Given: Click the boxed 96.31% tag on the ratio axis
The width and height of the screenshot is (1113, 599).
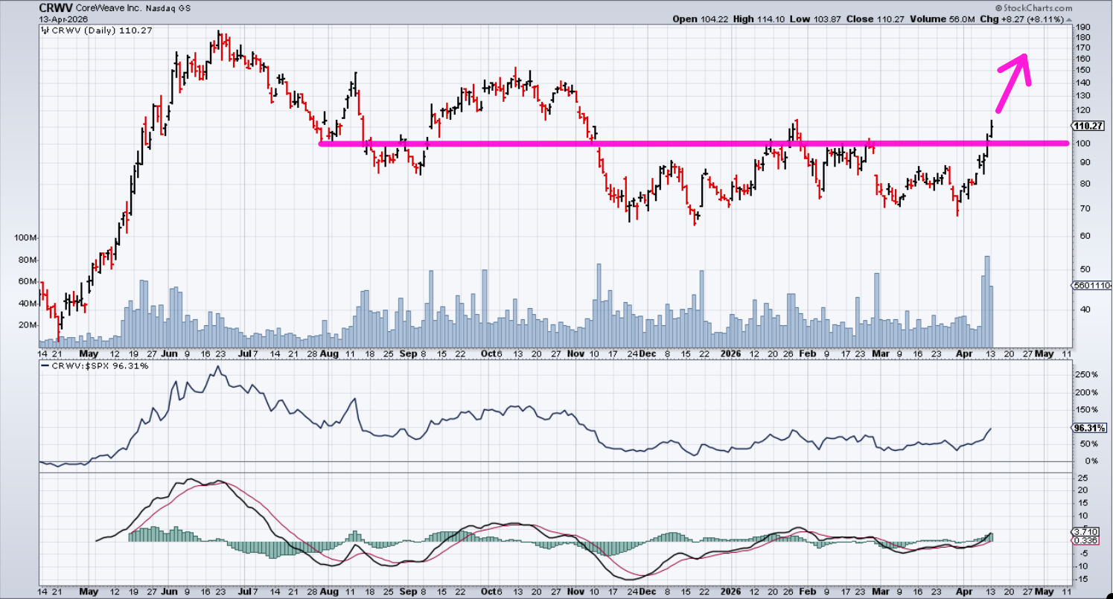Looking at the screenshot, I should click(1088, 429).
